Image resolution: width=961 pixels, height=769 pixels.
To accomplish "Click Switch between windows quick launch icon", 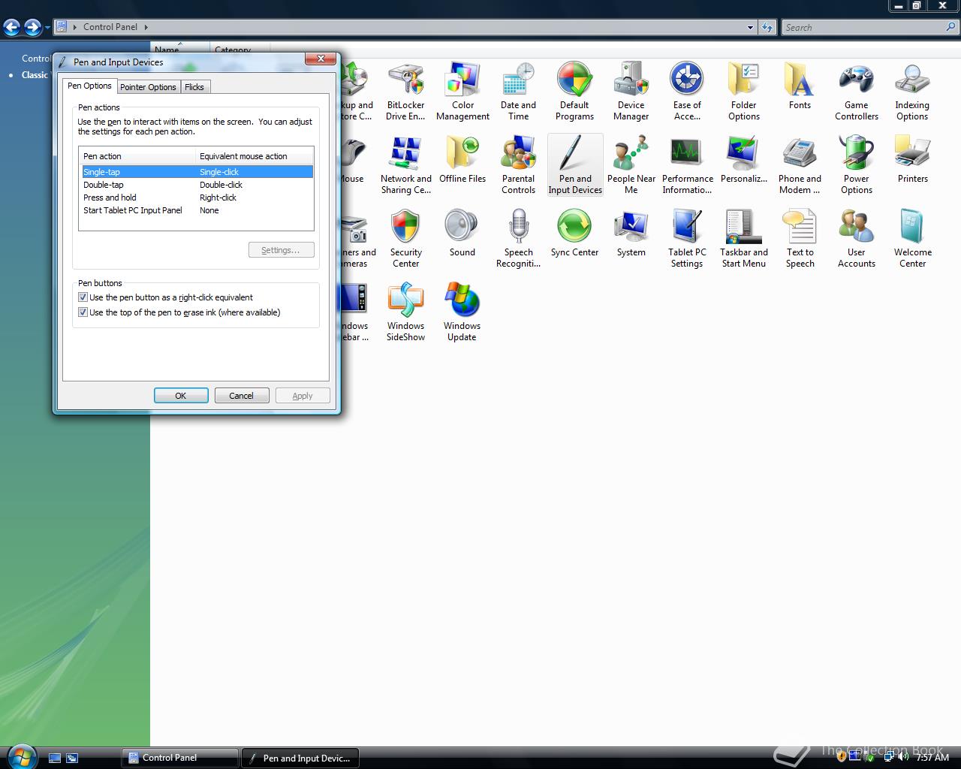I will (72, 758).
